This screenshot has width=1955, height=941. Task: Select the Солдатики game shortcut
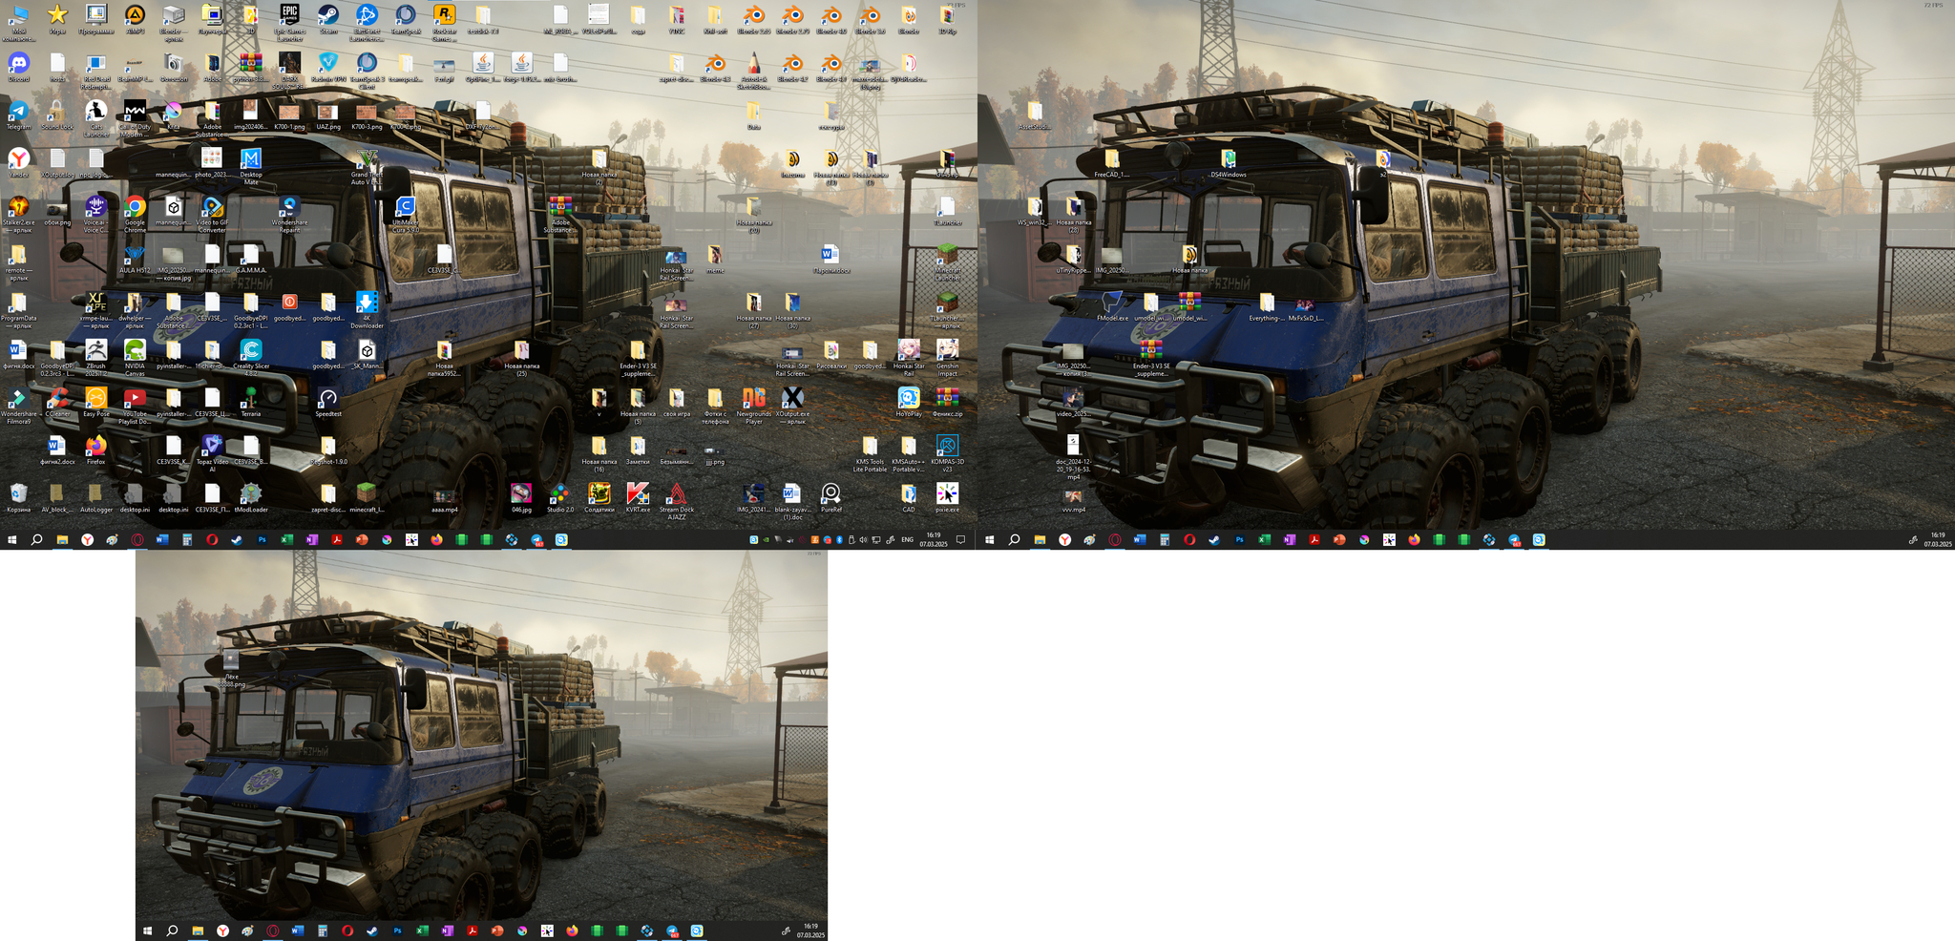599,498
